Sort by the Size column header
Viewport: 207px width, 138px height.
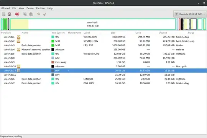(x=113, y=32)
